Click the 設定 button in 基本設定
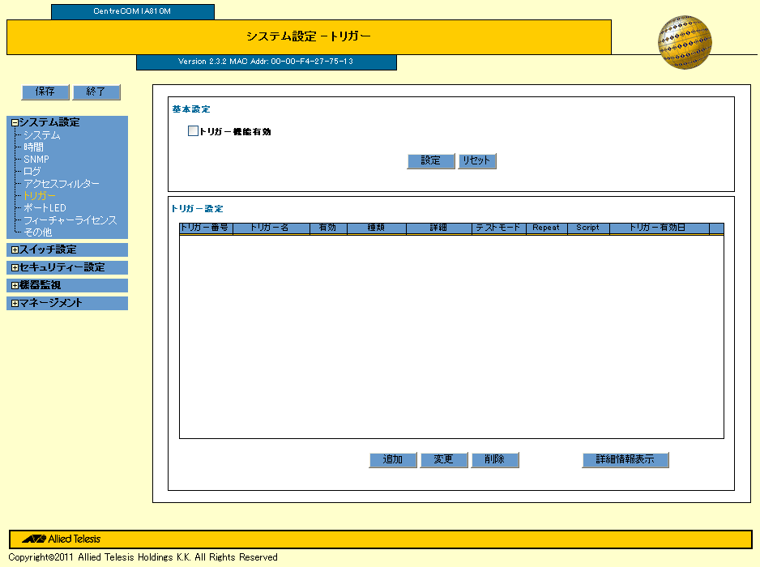Screen dimensions: 760x567 (x=430, y=161)
